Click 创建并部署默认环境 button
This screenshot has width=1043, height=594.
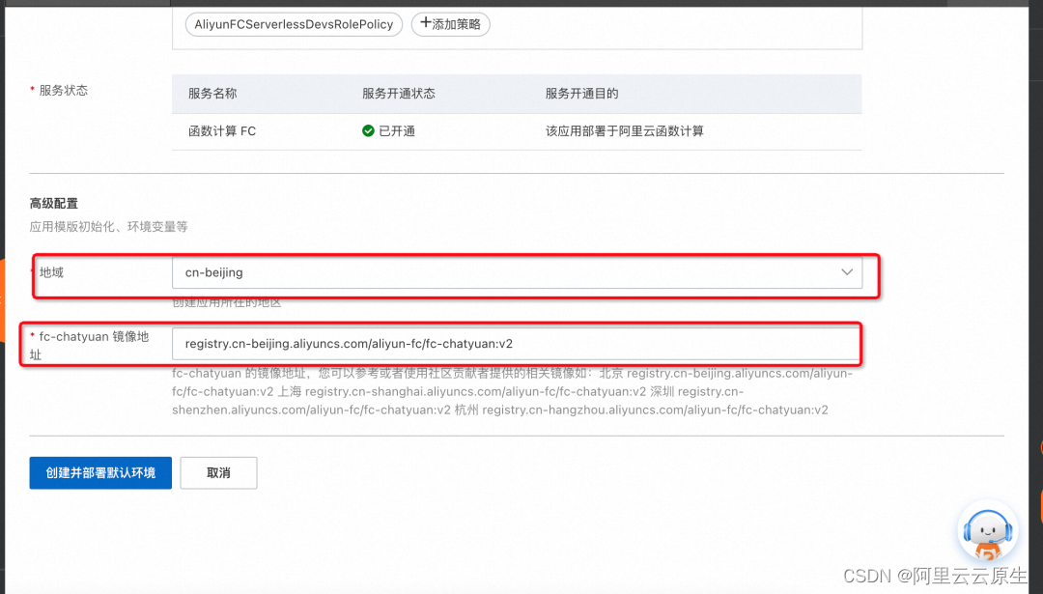(100, 473)
